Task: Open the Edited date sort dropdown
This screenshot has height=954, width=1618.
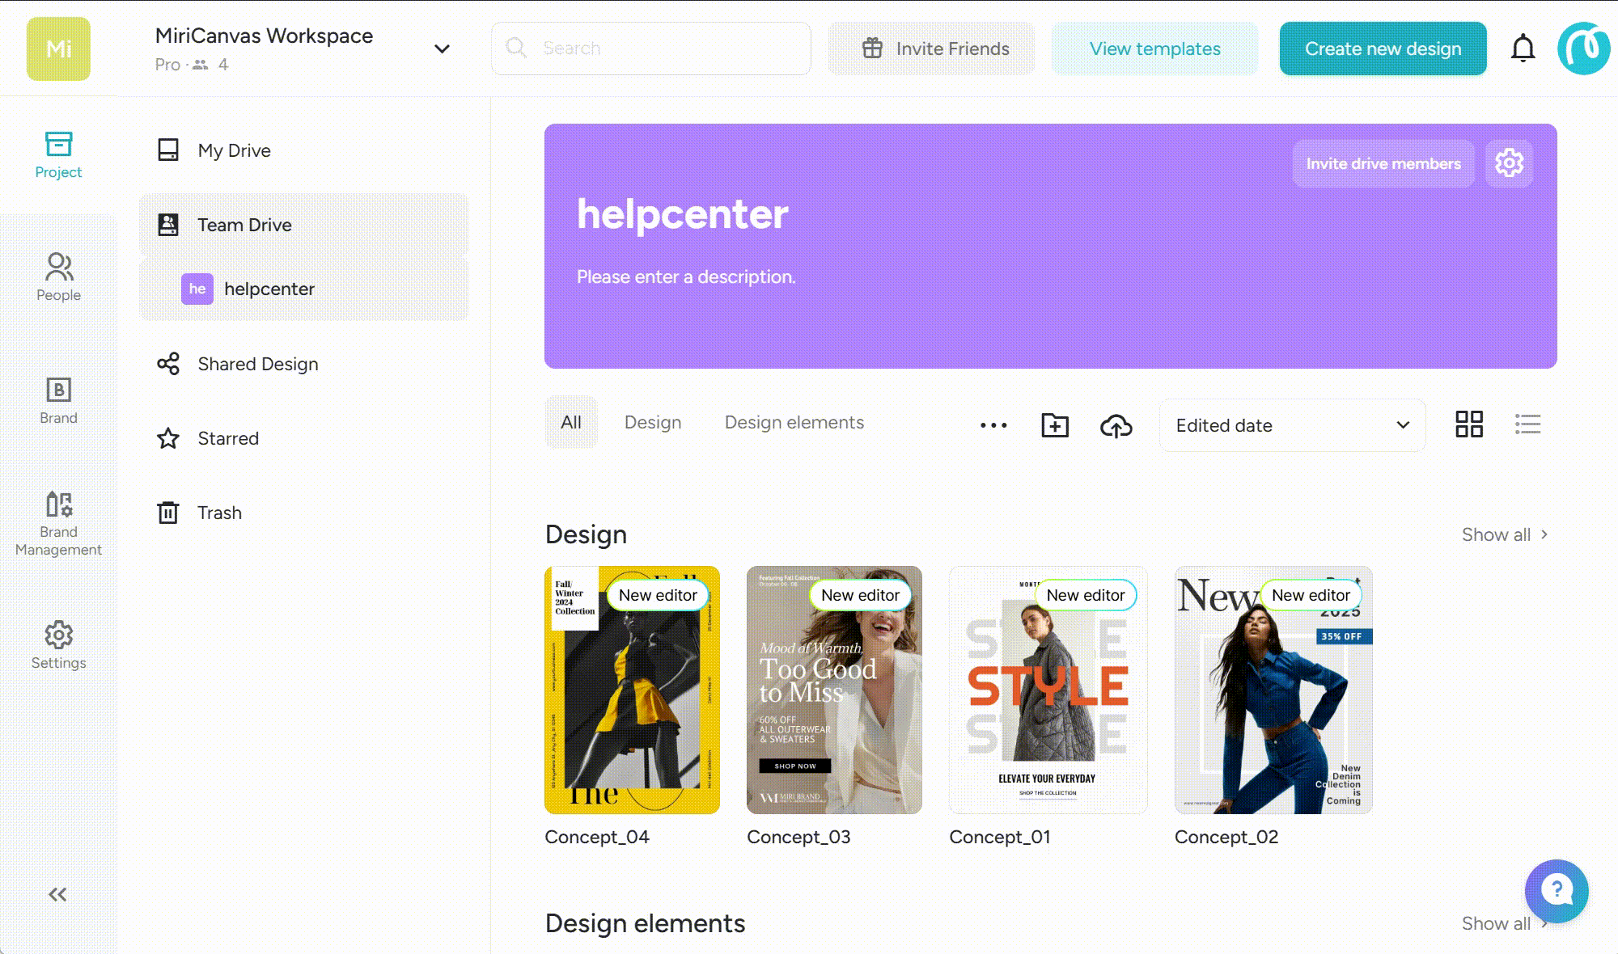Action: click(1292, 425)
